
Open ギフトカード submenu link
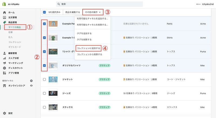tap(15, 47)
